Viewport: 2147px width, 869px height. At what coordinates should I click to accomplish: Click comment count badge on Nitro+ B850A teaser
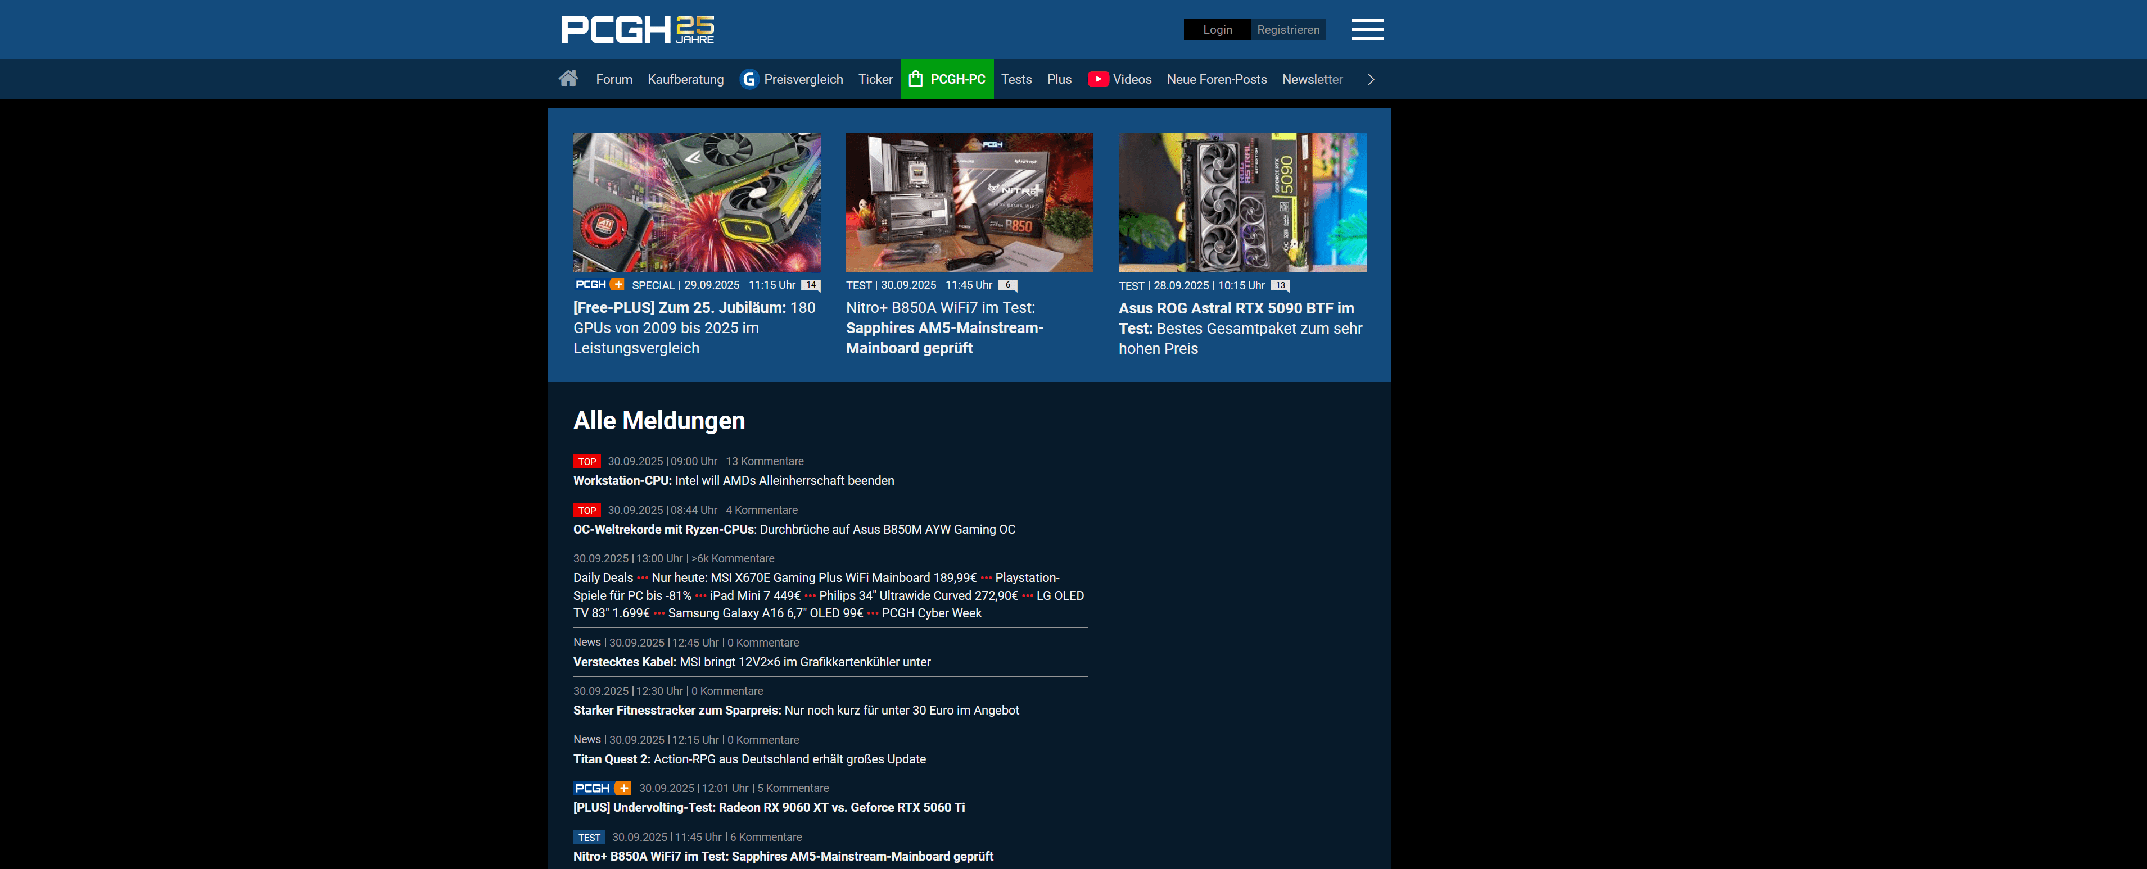[1007, 285]
